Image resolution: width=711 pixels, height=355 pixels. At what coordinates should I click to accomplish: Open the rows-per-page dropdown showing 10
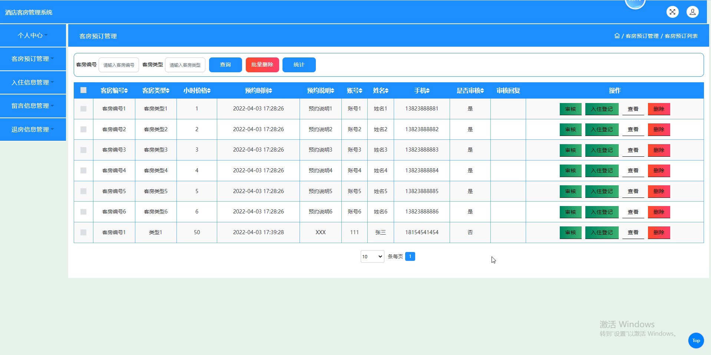(372, 256)
